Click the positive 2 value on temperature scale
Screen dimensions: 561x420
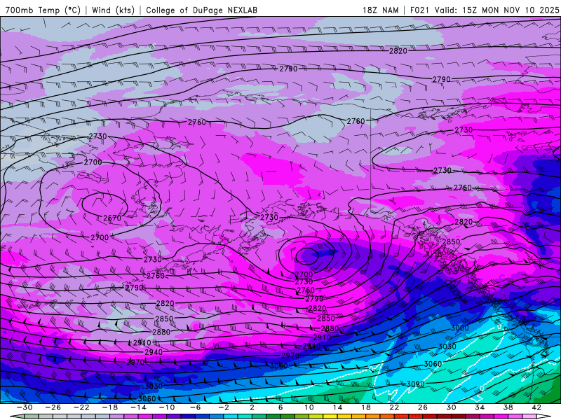click(x=252, y=407)
